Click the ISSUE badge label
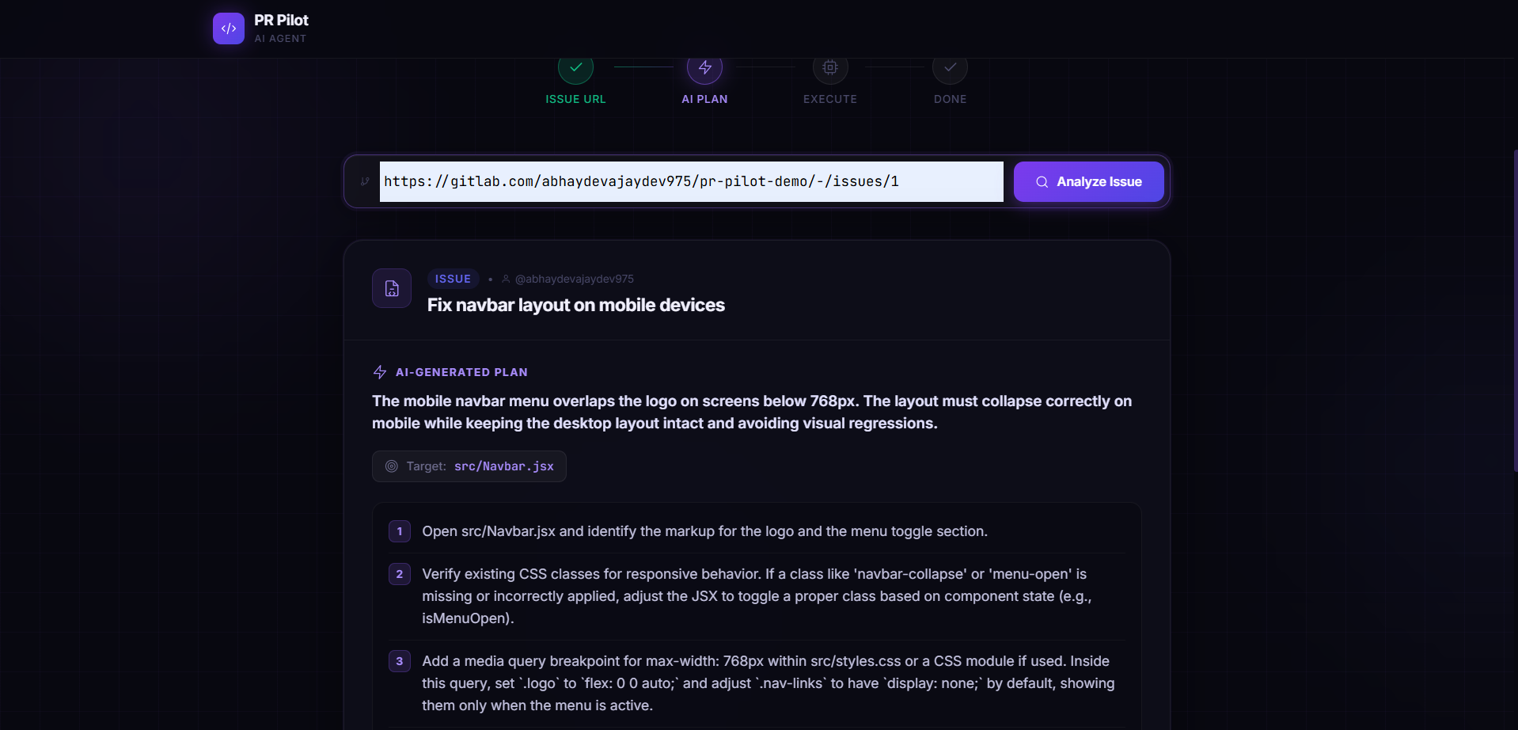 point(453,279)
